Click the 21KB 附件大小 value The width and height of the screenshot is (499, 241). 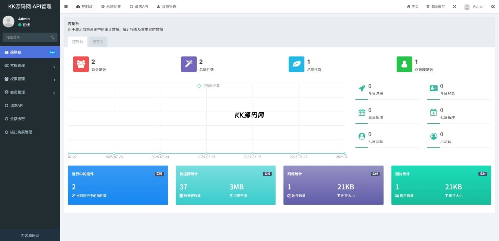click(x=345, y=187)
